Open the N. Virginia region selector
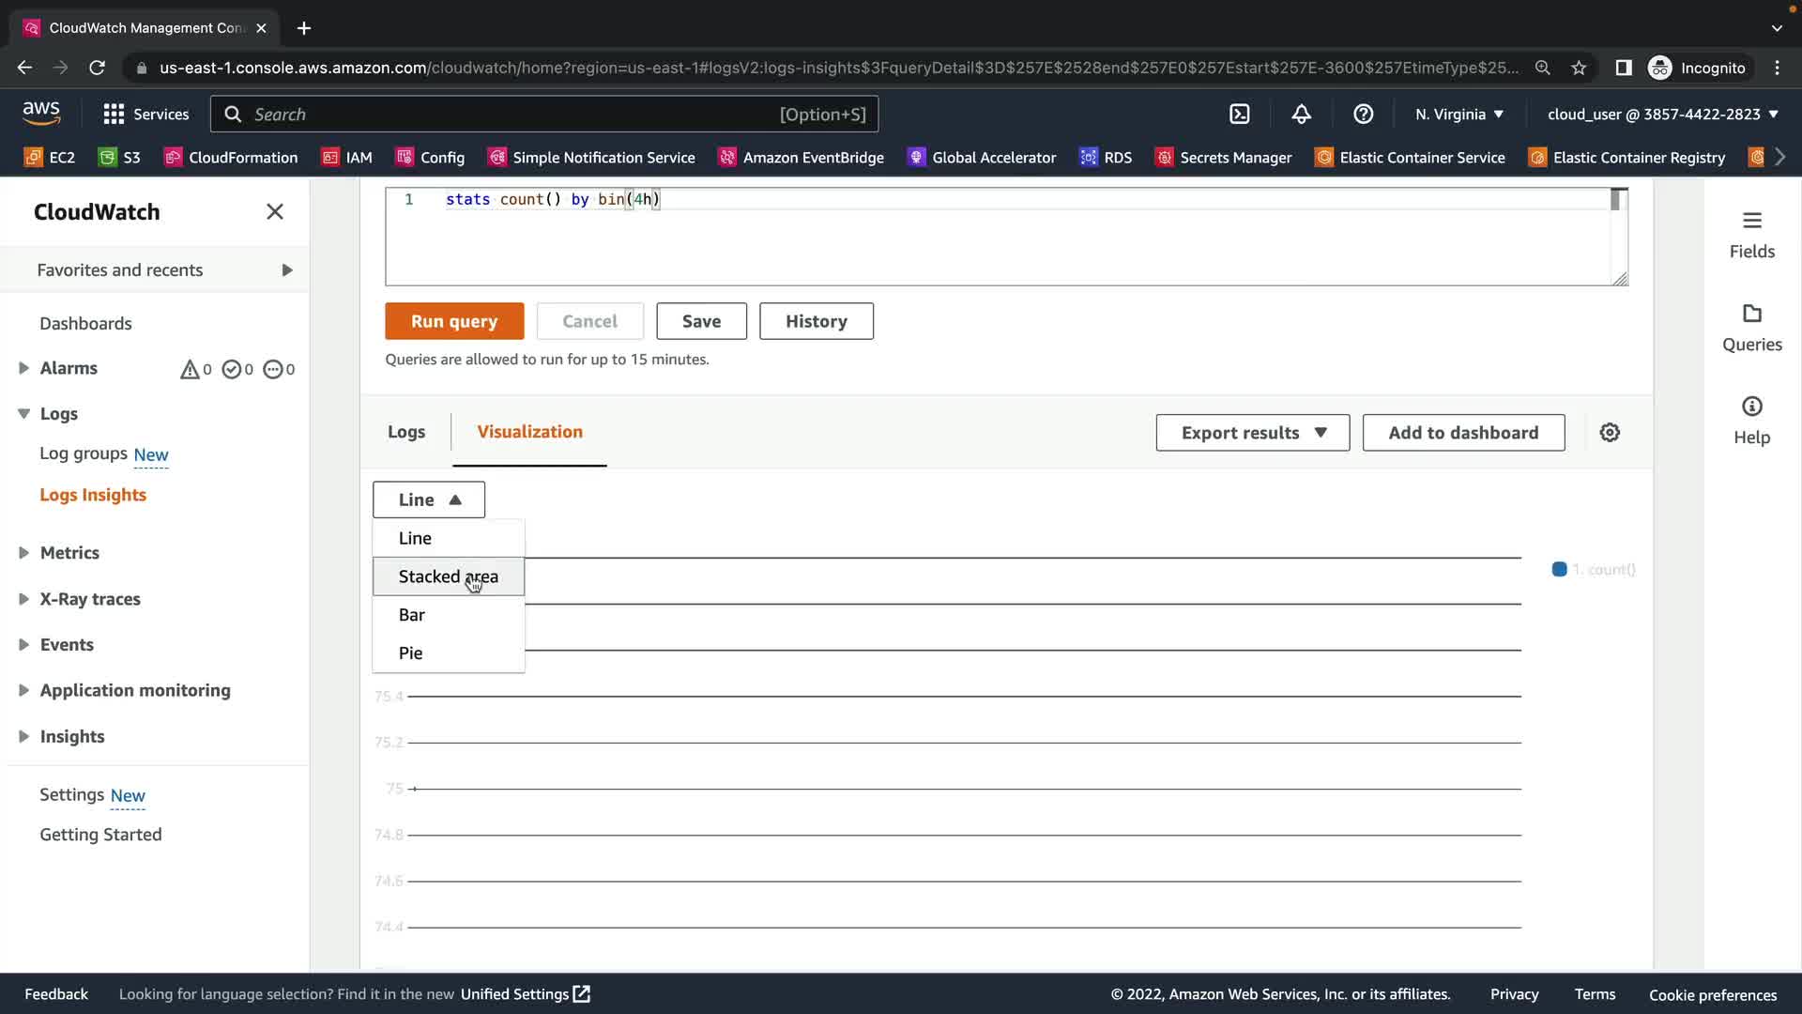Viewport: 1802px width, 1014px height. click(x=1458, y=115)
